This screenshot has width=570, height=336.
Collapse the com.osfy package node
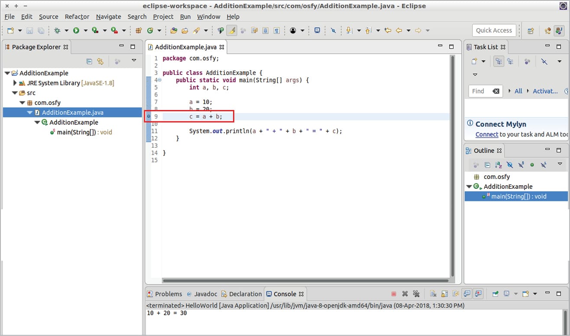[x=23, y=103]
